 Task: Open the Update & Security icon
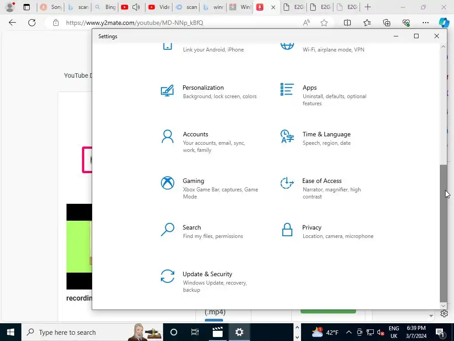pyautogui.click(x=167, y=276)
